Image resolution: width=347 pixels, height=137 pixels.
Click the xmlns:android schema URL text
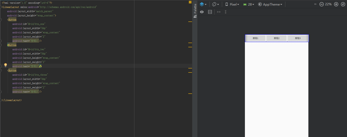tap(68, 7)
